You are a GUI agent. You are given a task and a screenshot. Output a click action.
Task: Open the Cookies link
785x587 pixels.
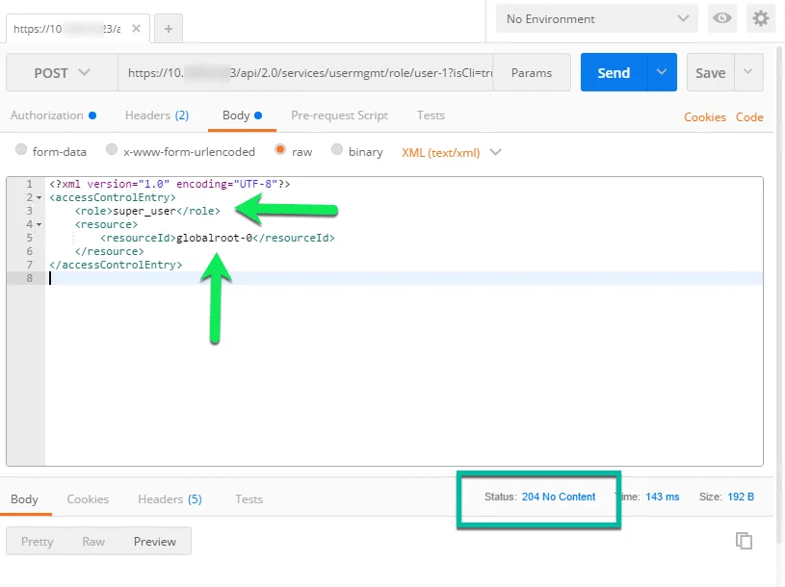coord(704,117)
